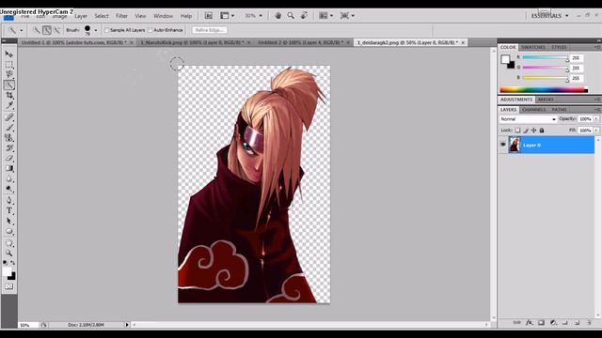Open the Filter menu
This screenshot has width=602, height=338.
click(x=121, y=16)
